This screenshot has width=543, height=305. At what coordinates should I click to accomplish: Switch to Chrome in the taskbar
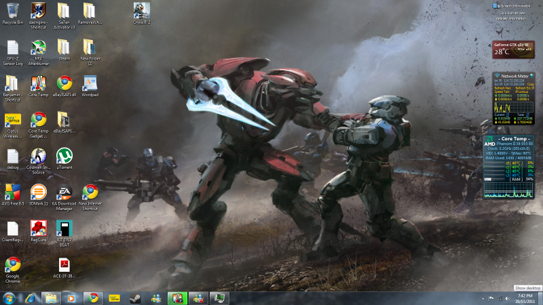[93, 298]
